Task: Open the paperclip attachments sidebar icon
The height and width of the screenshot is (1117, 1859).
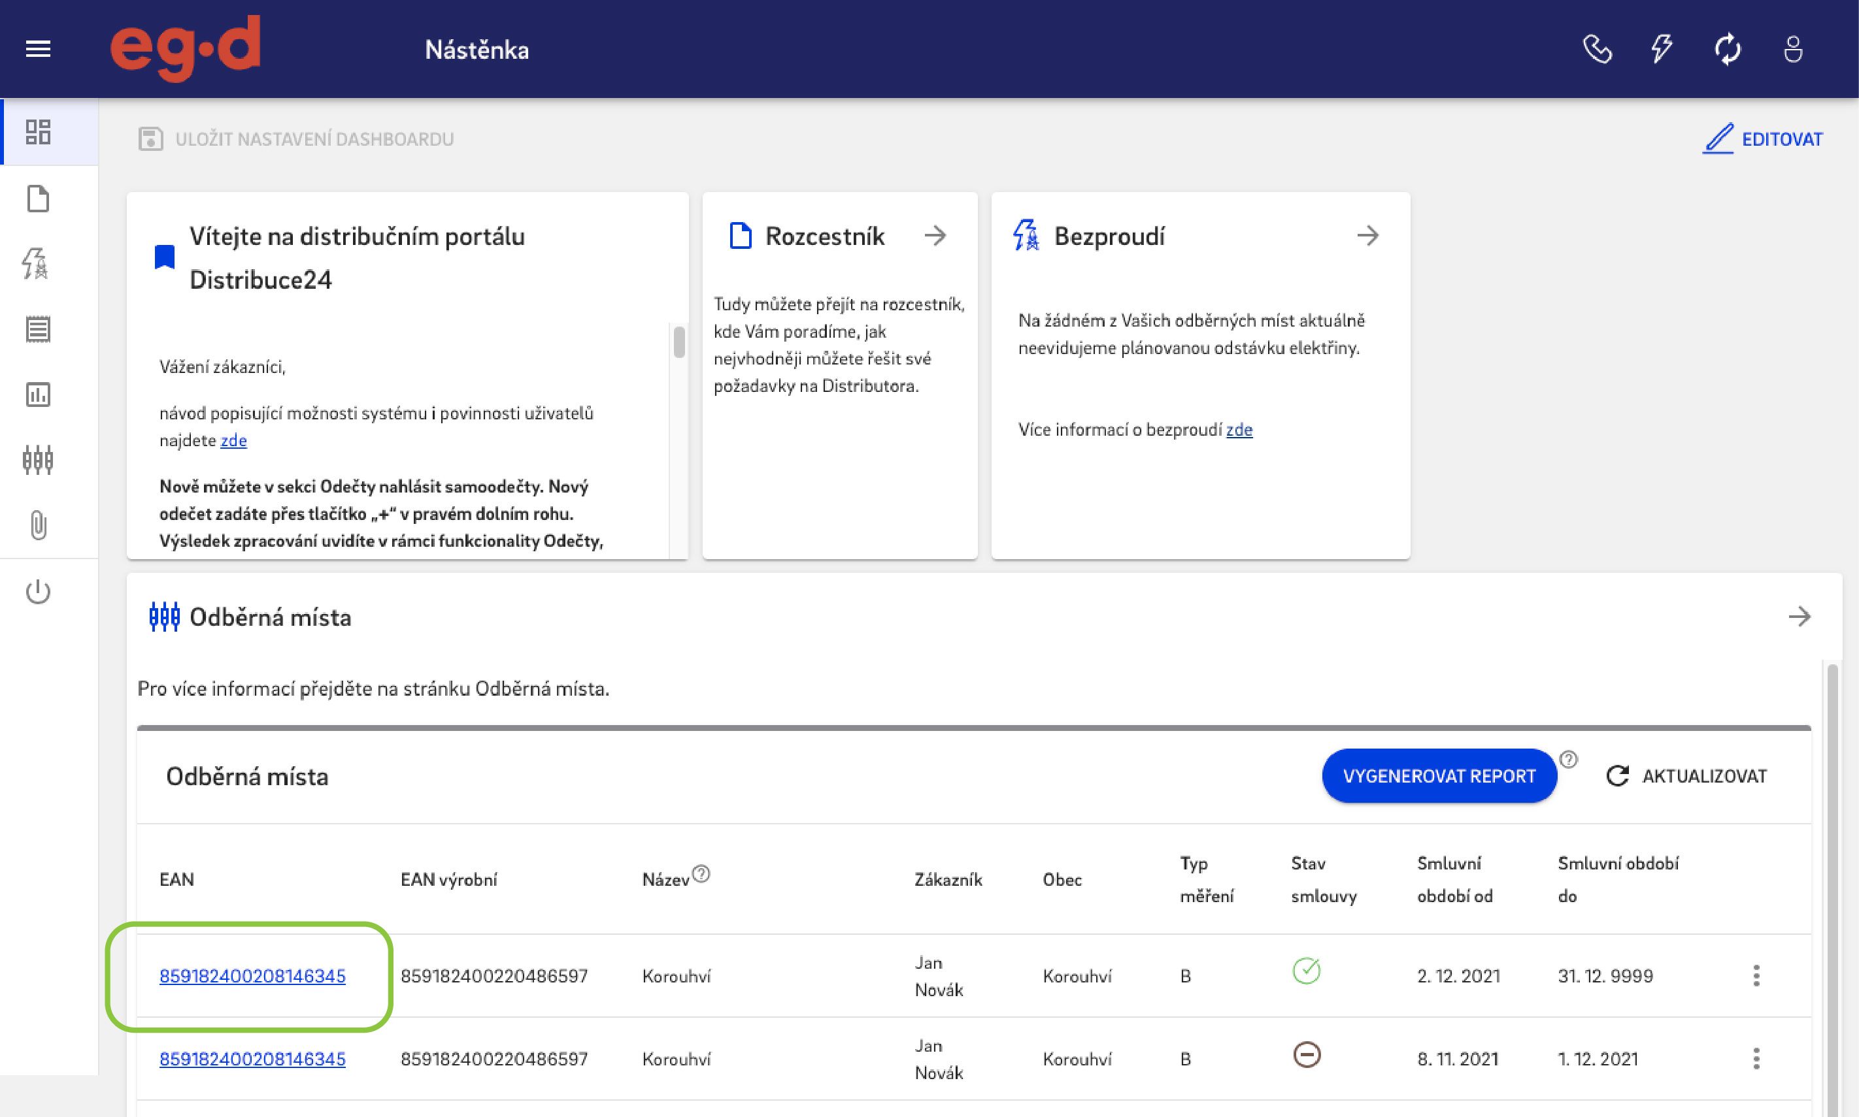Action: (x=39, y=525)
